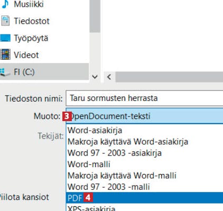Click the horizontal scroll left arrow

point(109,77)
